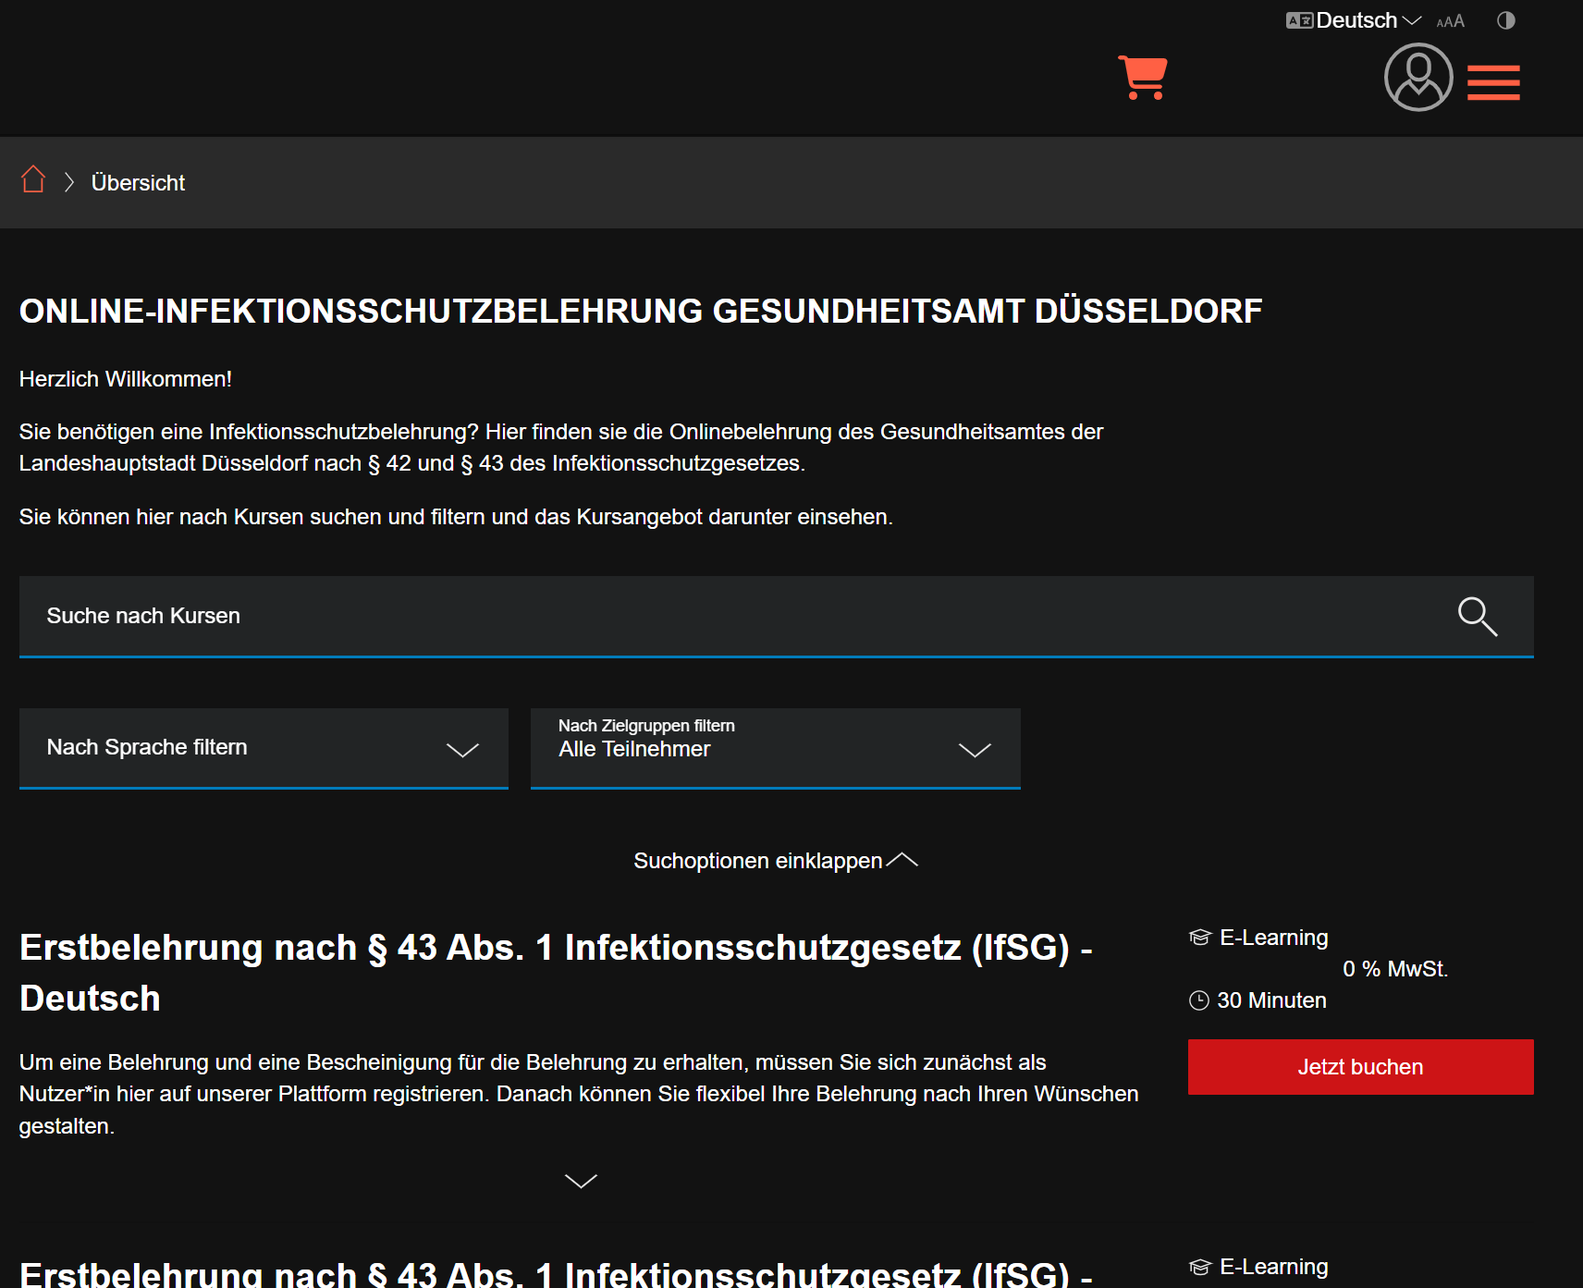Click the clock icon beside 30 Minuten
Screen dimensions: 1583x1288
tap(1198, 1000)
